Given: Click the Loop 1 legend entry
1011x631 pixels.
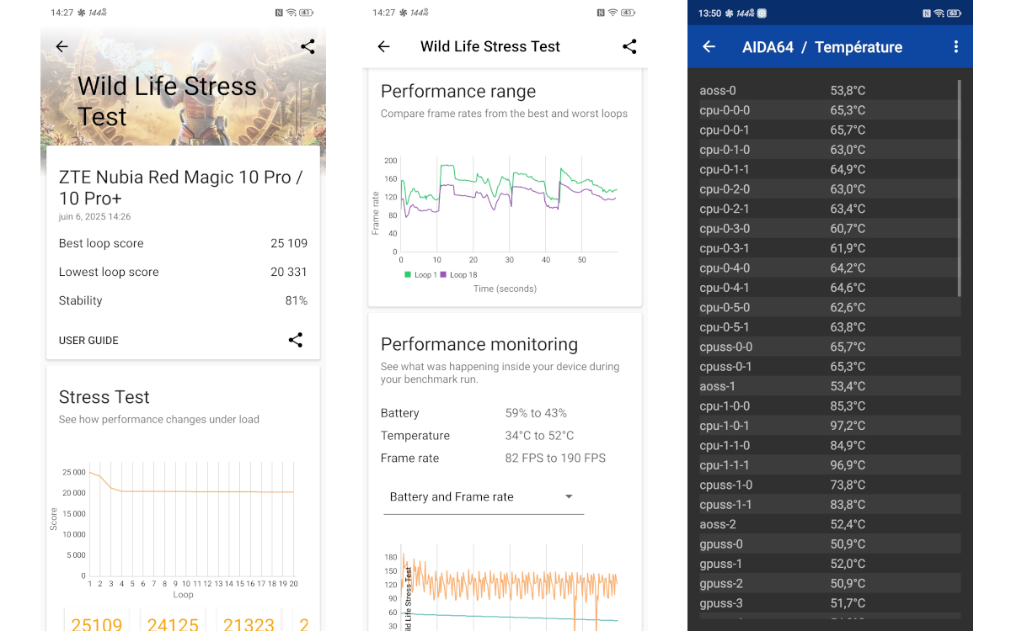Looking at the screenshot, I should (419, 275).
